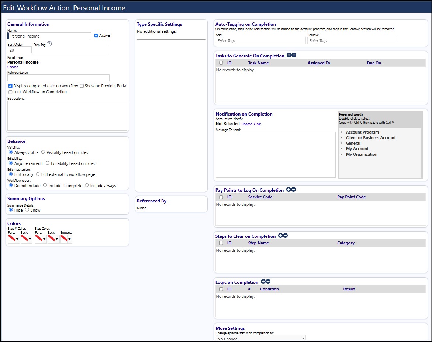Viewport: 432px width, 342px height.
Task: Sort steps by Step Name column
Action: 259,243
